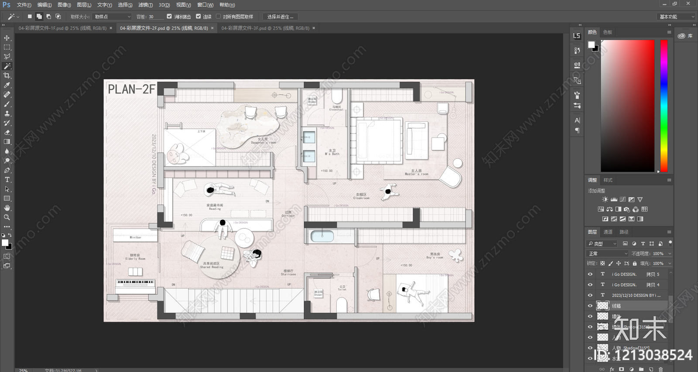Open the layer filter 类型 dropdown
This screenshot has height=372, width=698.
click(602, 243)
